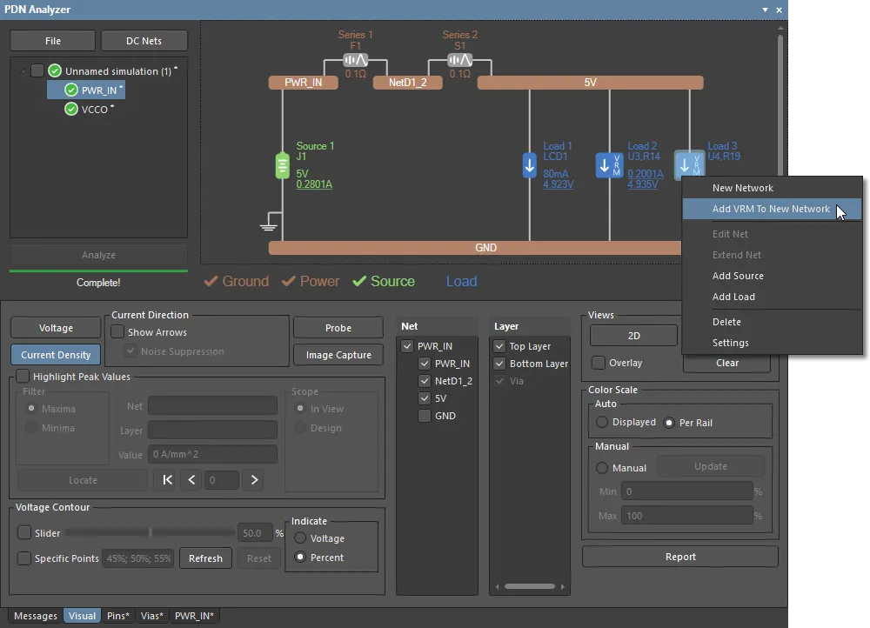Open the PDN Analyzer panel dropdown arrow

pyautogui.click(x=765, y=10)
